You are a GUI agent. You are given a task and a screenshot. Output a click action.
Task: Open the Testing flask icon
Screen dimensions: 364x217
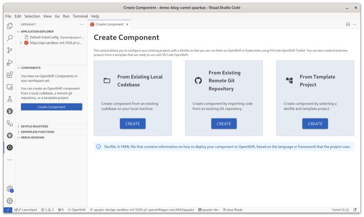[x=10, y=99]
